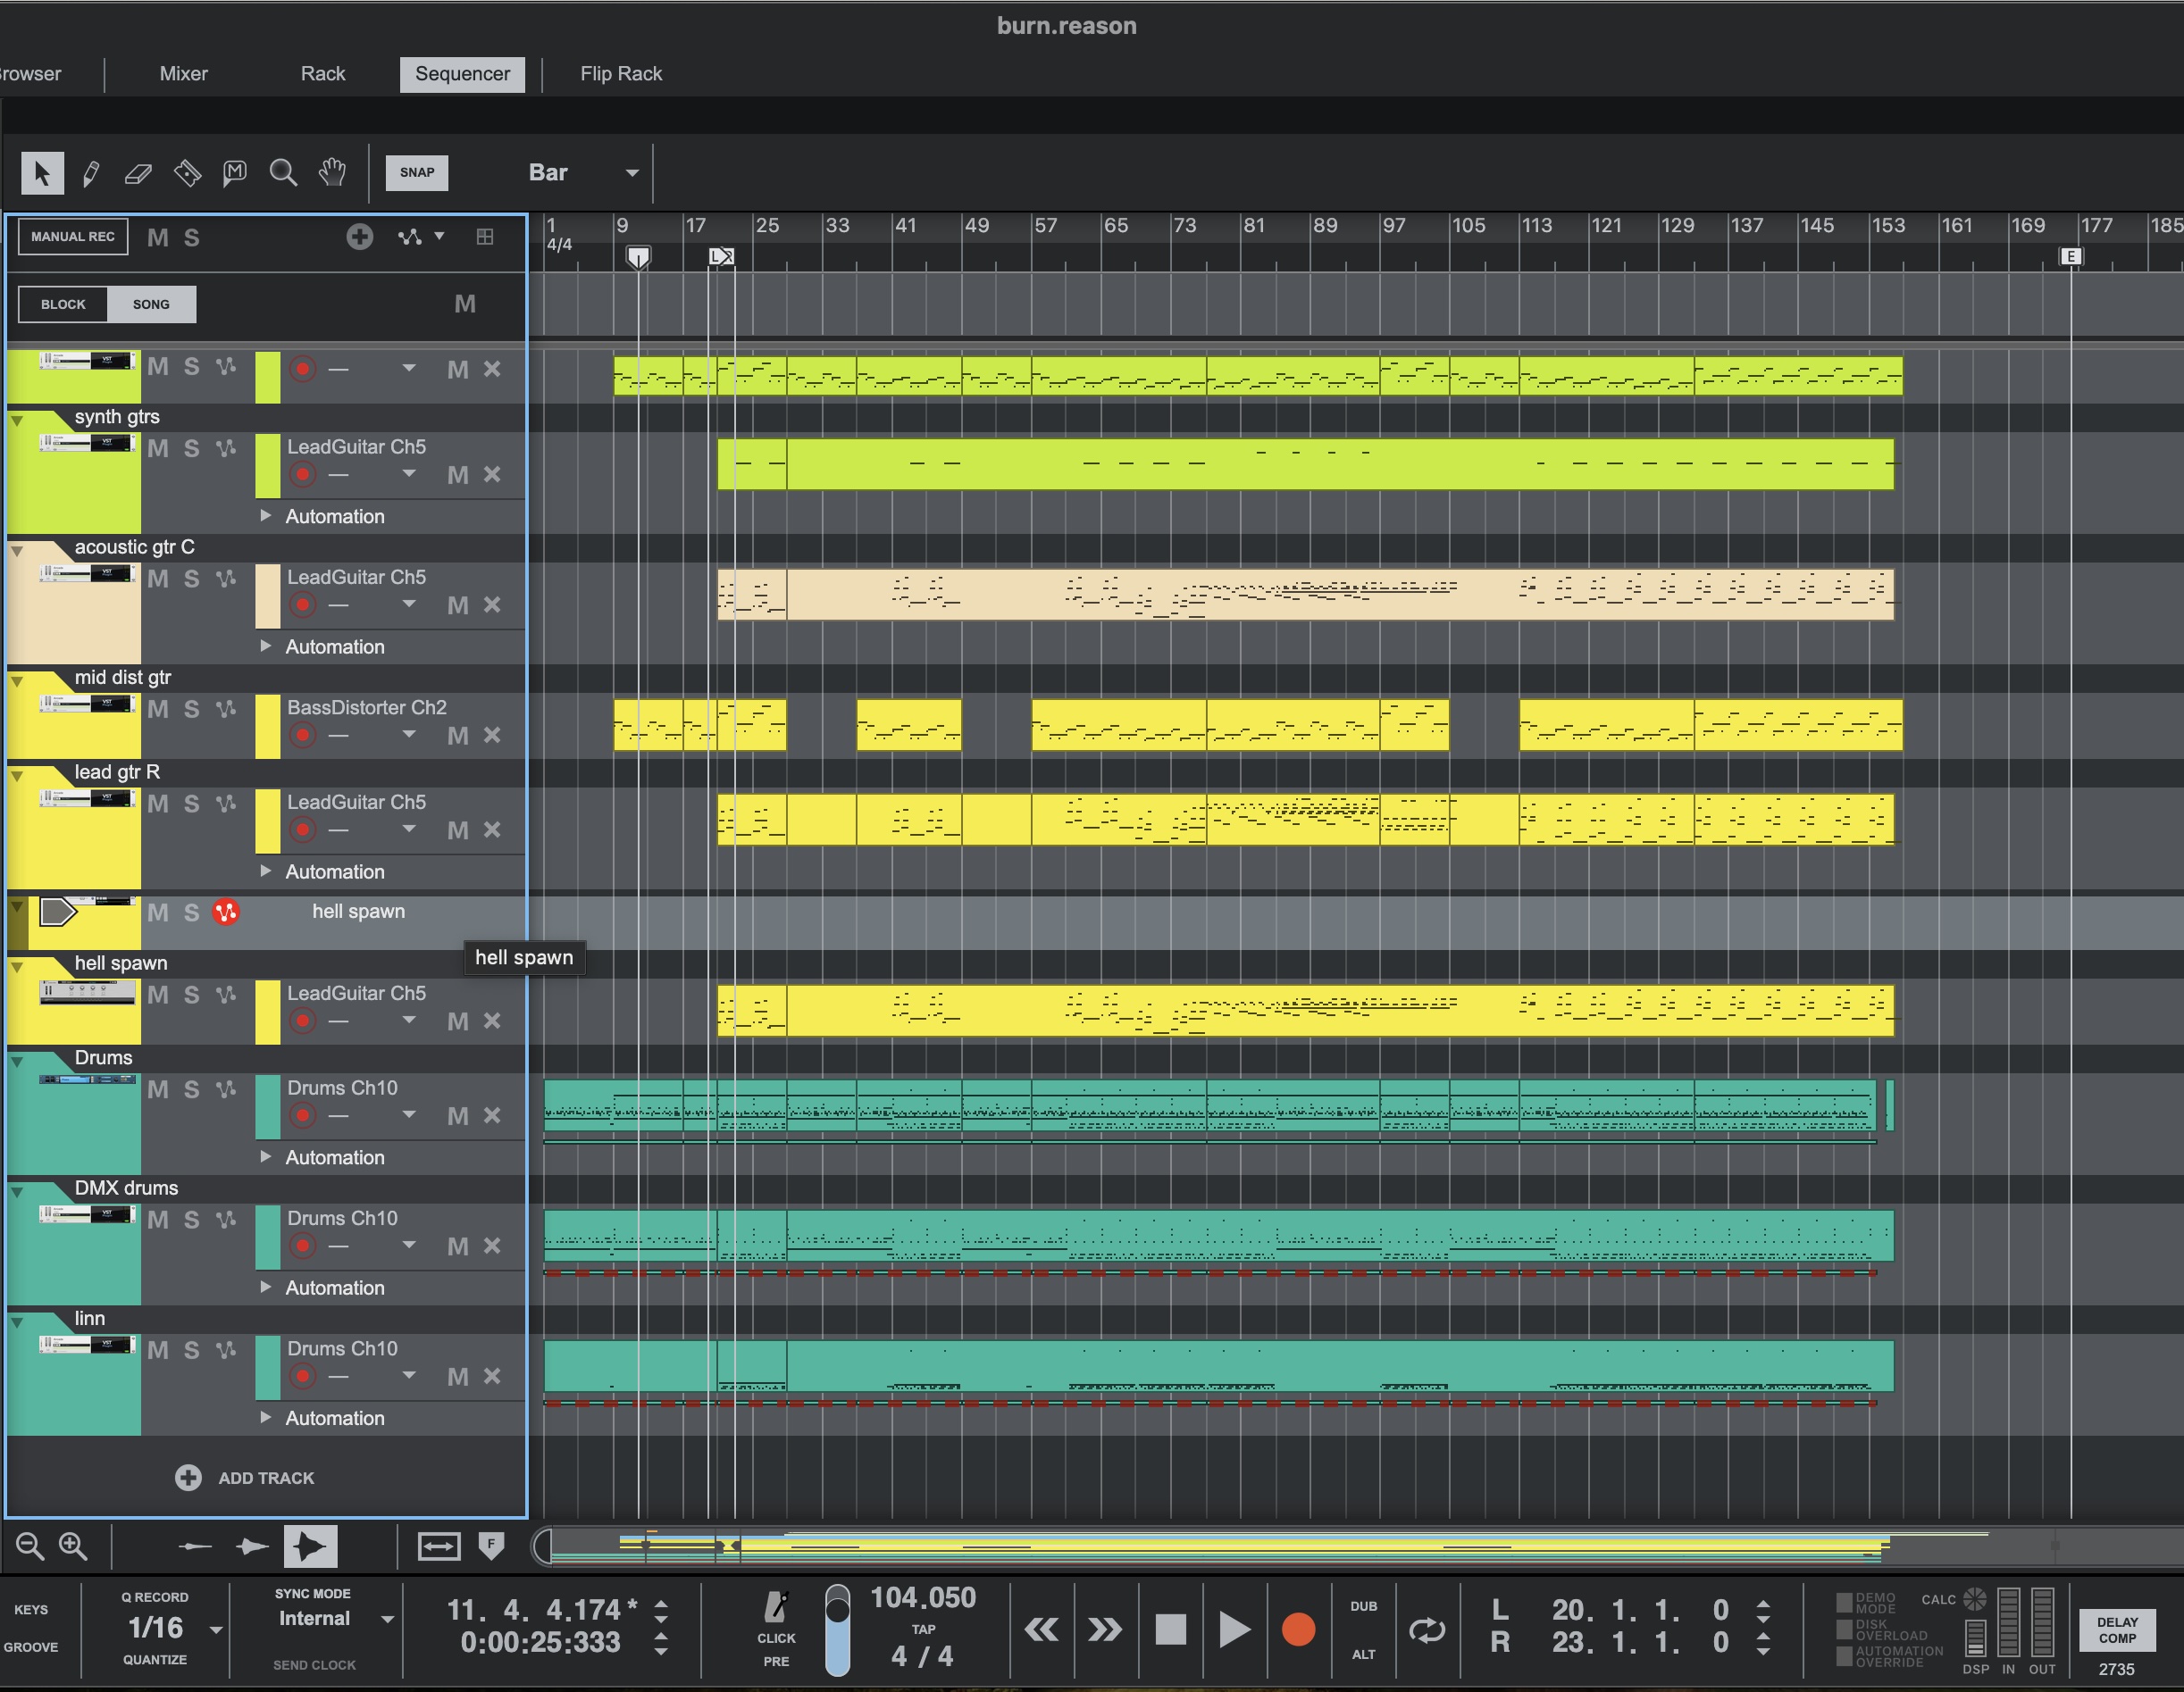Click the End marker in the ruler

point(2071,257)
